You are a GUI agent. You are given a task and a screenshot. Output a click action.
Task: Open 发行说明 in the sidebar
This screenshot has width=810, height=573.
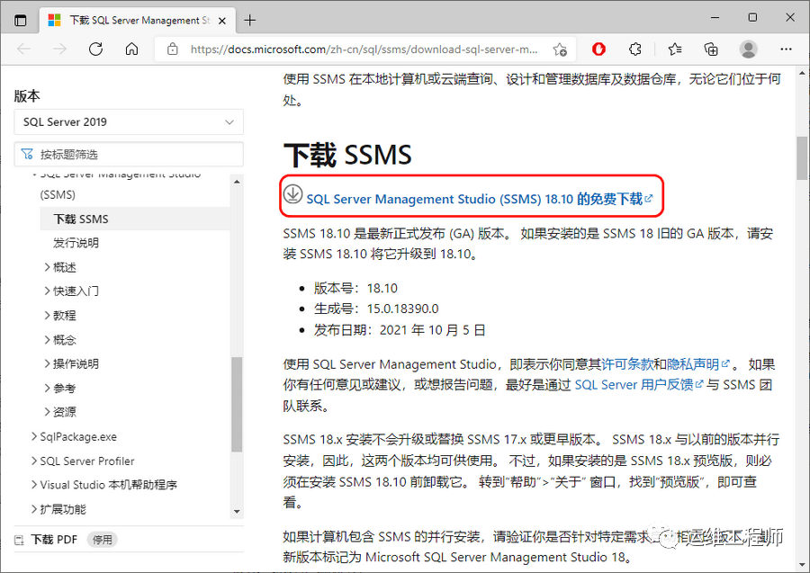pyautogui.click(x=76, y=243)
